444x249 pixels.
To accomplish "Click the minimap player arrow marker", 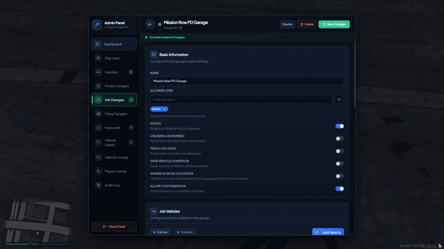I will 37,233.
